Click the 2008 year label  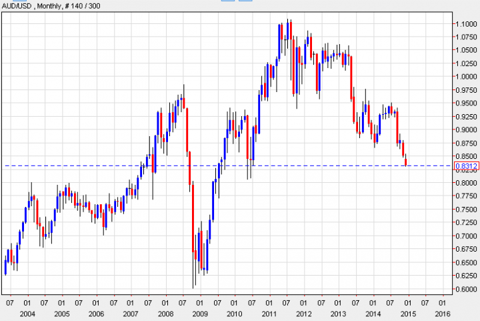coord(165,314)
